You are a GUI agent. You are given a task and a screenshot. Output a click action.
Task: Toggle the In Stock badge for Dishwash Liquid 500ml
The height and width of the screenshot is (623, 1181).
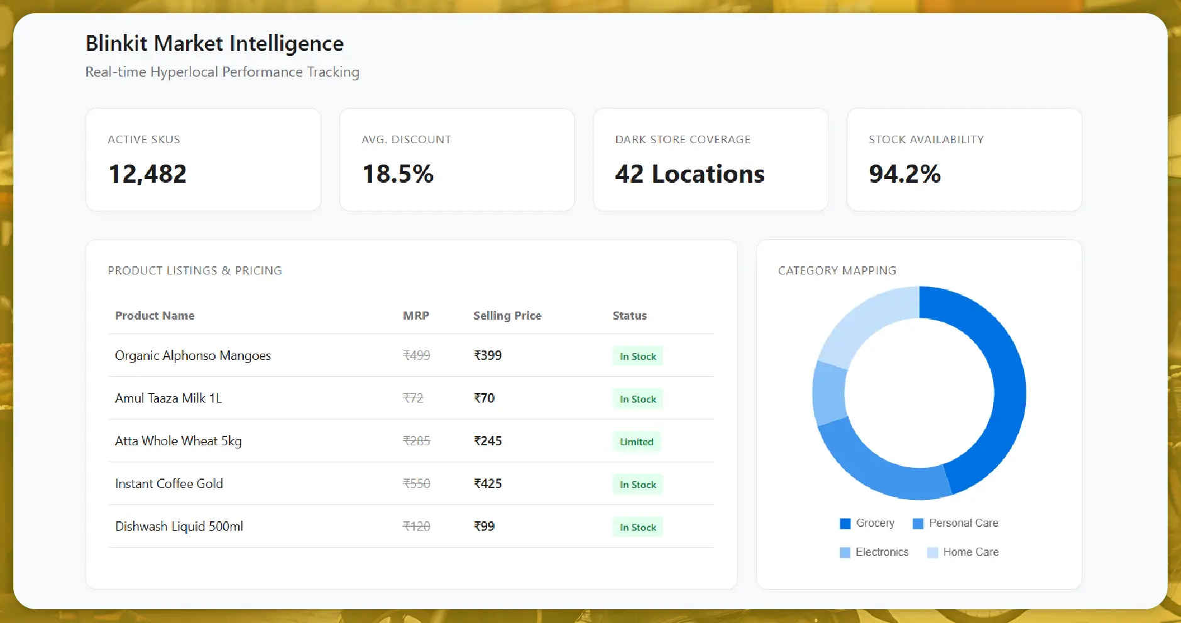[637, 527]
